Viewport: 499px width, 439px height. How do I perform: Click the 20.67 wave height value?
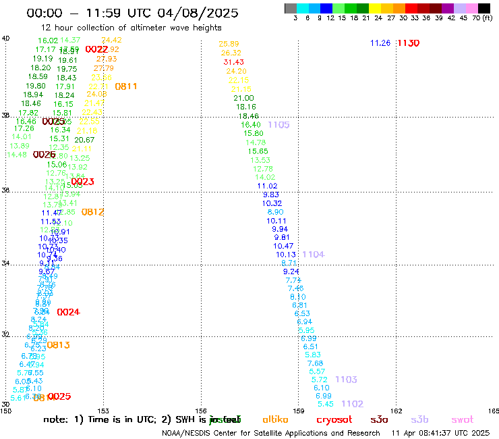[x=84, y=140]
